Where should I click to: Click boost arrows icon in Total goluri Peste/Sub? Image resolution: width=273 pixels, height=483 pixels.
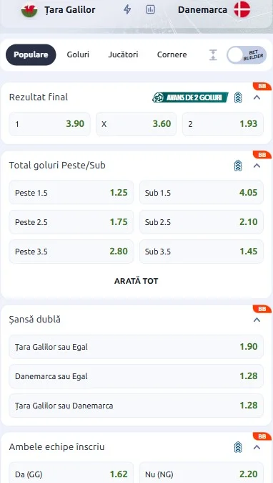[x=238, y=166]
